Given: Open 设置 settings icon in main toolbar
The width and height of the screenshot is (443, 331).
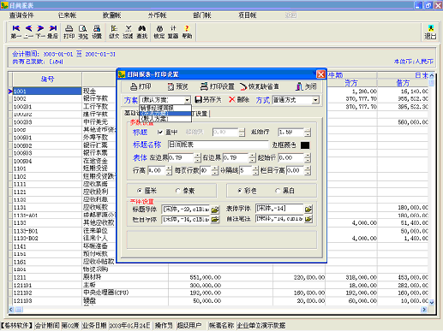Looking at the screenshot, I should tap(97, 32).
